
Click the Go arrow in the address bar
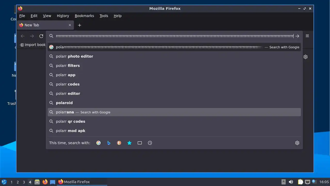[297, 36]
